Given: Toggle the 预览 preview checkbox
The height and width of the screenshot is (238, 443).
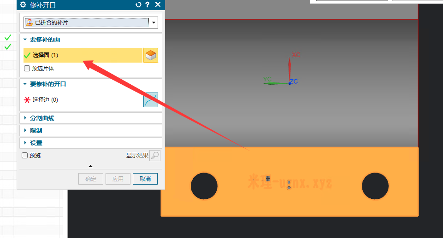Looking at the screenshot, I should [25, 156].
